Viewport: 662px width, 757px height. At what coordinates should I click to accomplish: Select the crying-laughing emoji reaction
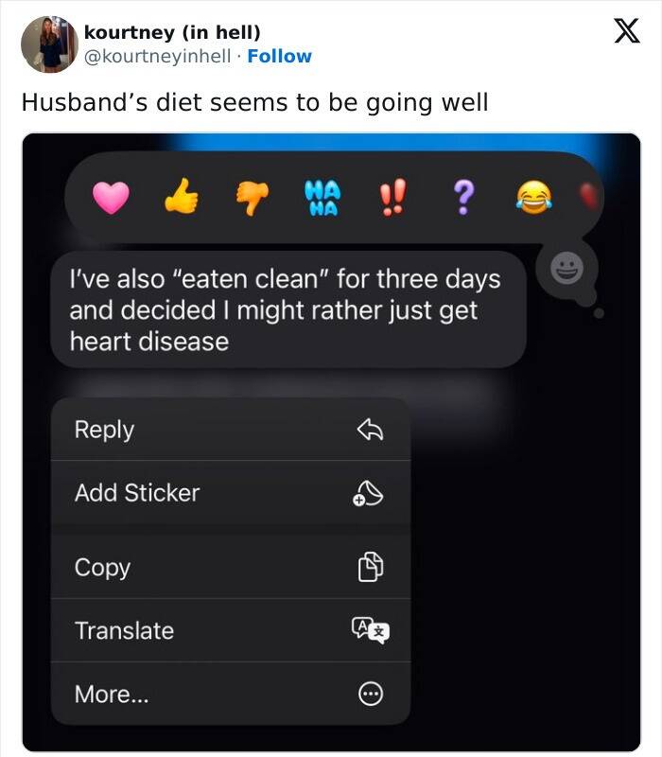pos(534,198)
